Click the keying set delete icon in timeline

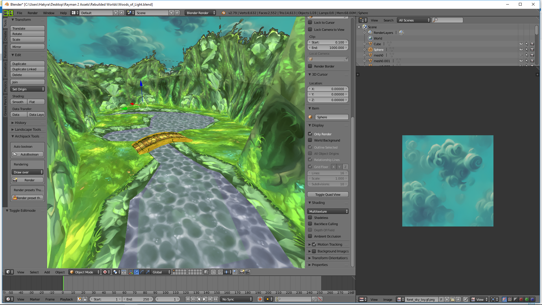pyautogui.click(x=320, y=299)
